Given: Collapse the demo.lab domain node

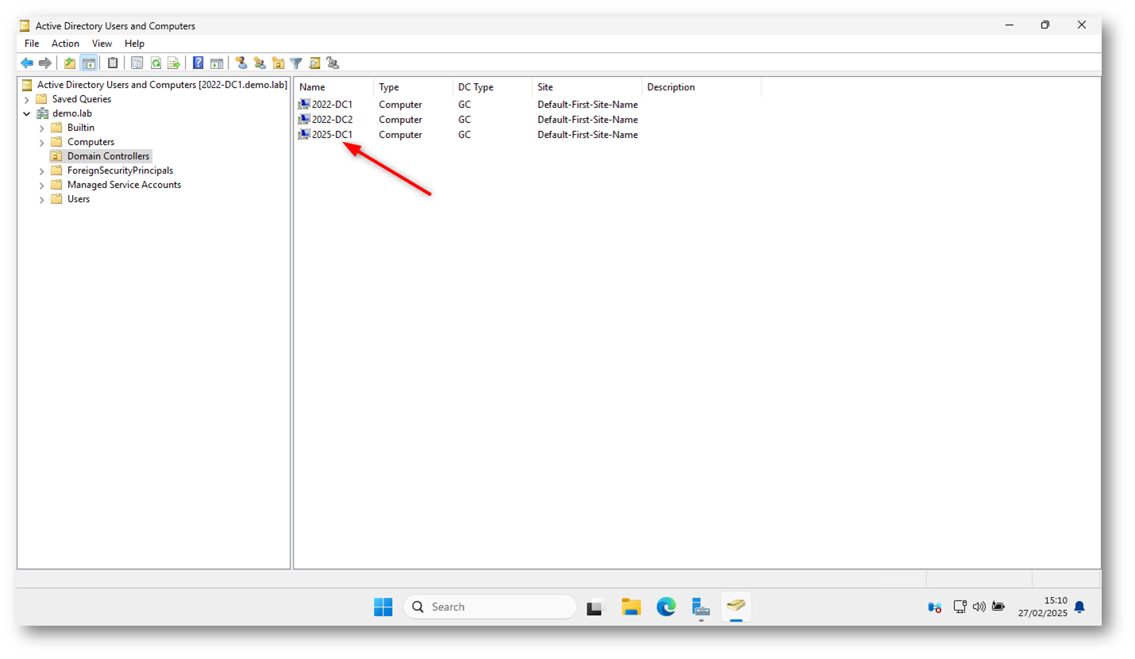Looking at the screenshot, I should tap(27, 113).
